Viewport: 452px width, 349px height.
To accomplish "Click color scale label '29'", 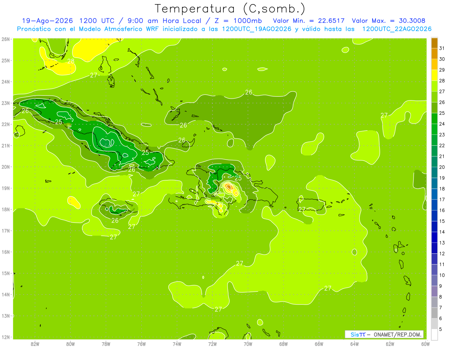I will (x=442, y=70).
